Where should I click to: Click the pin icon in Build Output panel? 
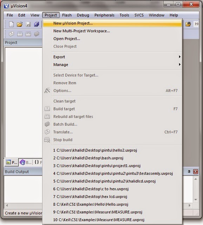tap(189, 172)
